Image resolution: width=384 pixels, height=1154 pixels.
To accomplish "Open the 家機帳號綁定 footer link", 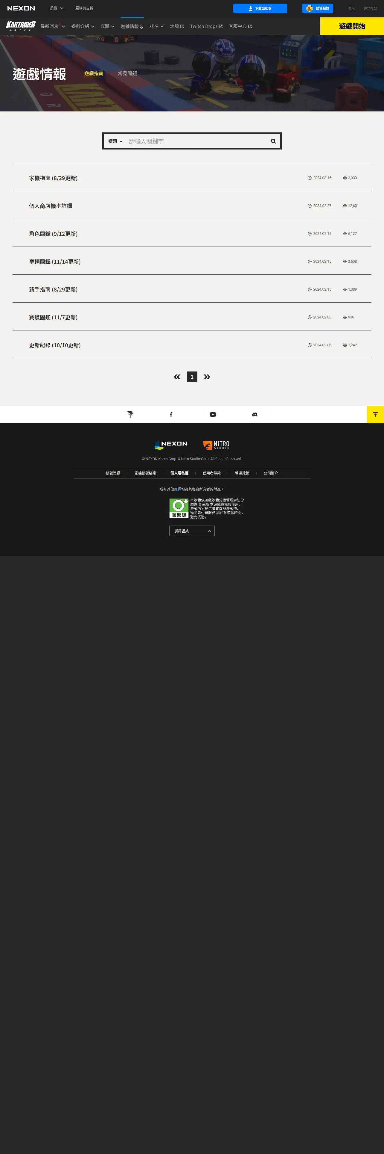I will click(x=145, y=473).
